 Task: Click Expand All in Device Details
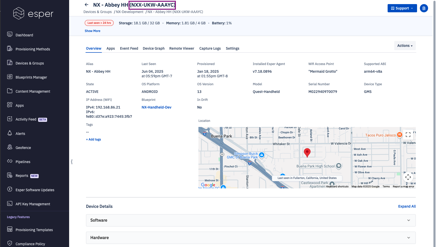pyautogui.click(x=407, y=206)
